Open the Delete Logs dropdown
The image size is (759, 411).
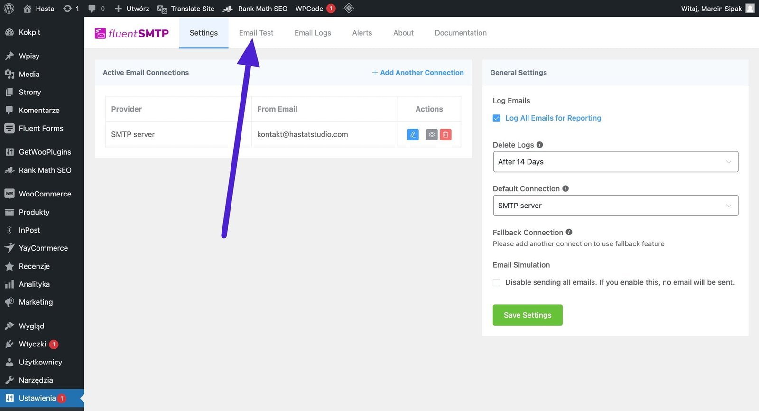tap(615, 162)
